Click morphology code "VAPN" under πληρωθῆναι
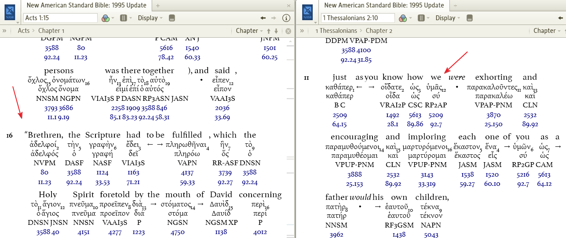566x238 pixels. (x=187, y=163)
